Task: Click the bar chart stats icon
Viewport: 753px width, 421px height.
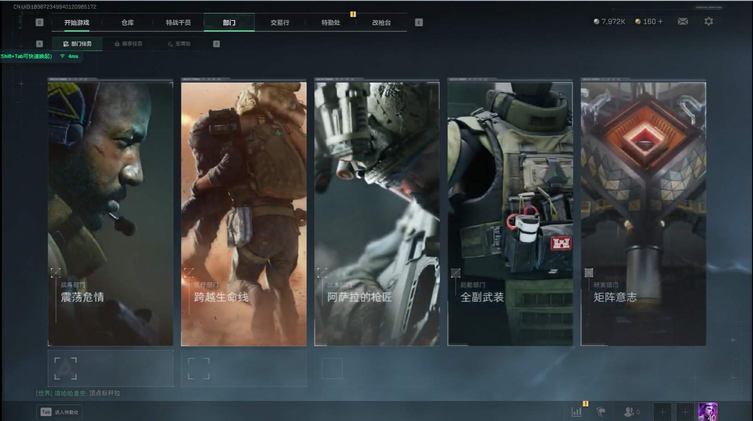Action: click(x=576, y=412)
